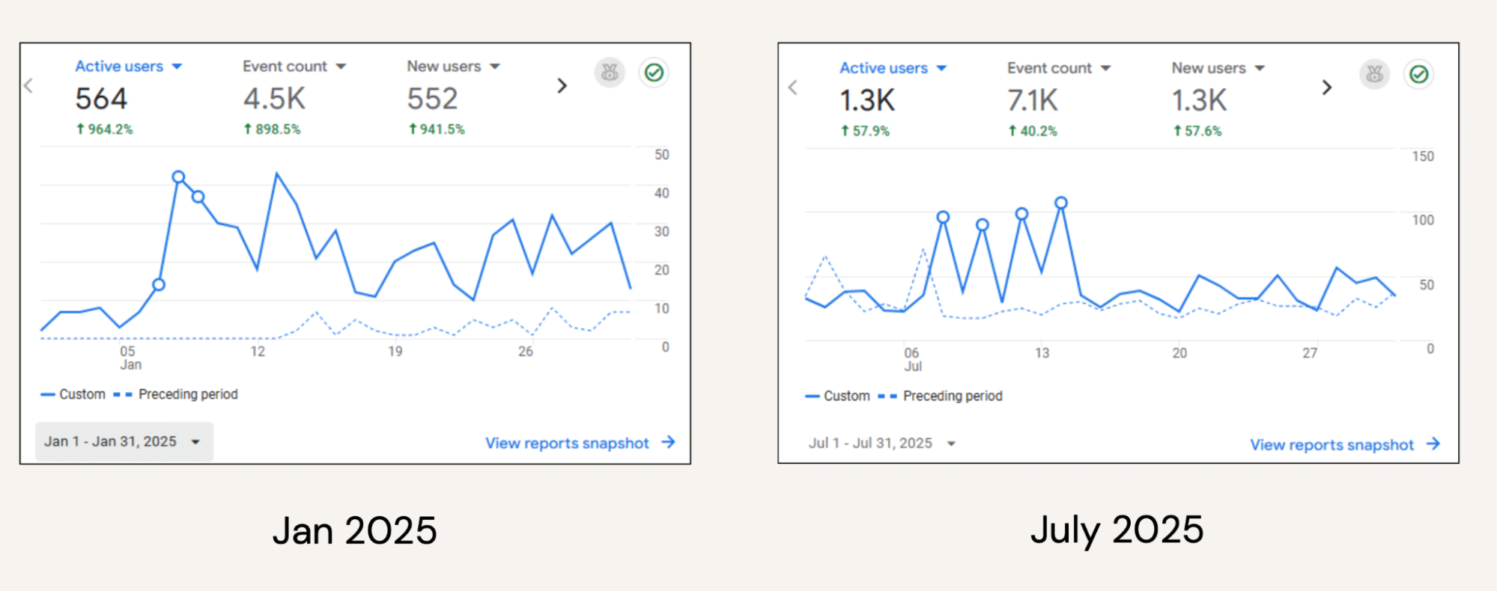Open View reports snapshot link in January card
The image size is (1497, 591).
580,443
